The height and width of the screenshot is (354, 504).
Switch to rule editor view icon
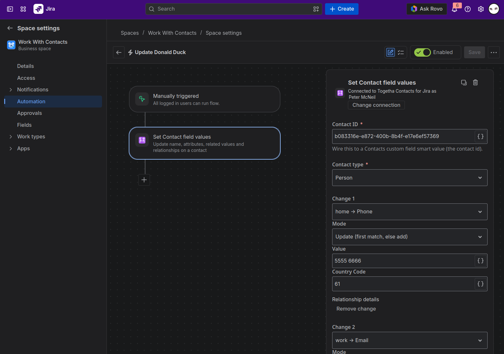390,52
